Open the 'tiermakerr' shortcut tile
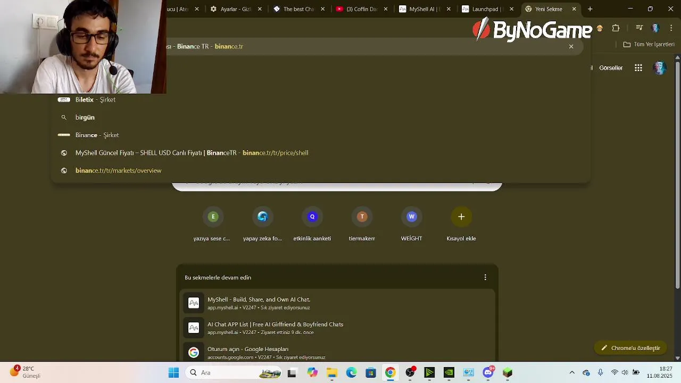The height and width of the screenshot is (383, 681). (x=362, y=224)
